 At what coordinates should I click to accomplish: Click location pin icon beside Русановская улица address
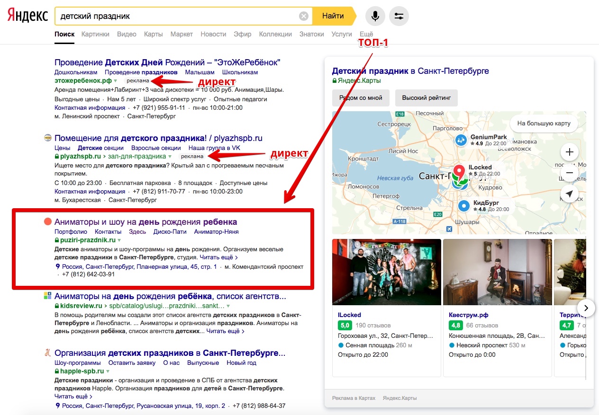click(x=58, y=406)
